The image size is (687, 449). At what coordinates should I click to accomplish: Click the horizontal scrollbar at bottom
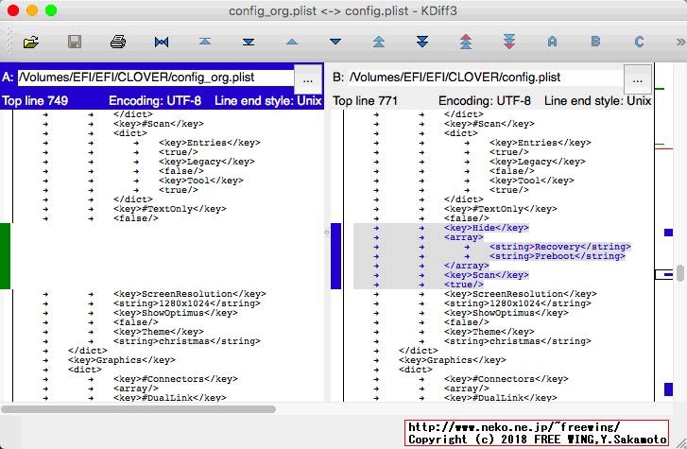(139, 409)
